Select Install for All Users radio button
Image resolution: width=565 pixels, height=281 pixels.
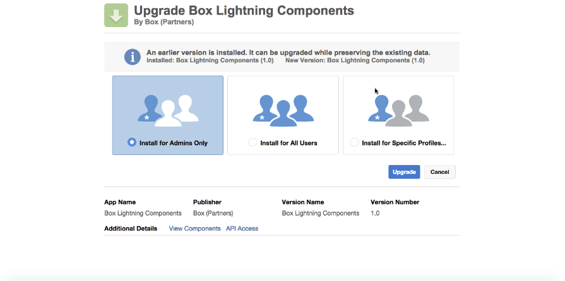253,142
